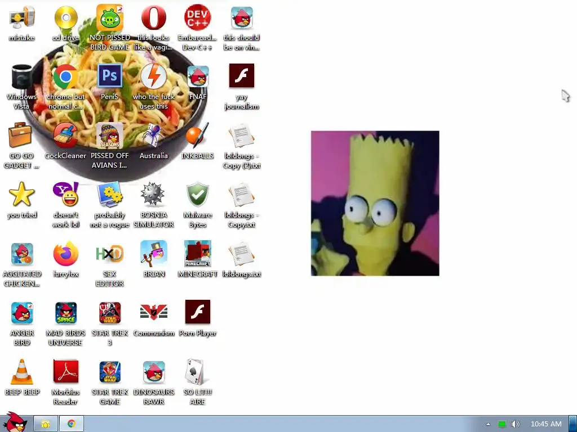This screenshot has width=577, height=432.
Task: Launch NOT PISSED BIRD GAME pig icon
Action: (110, 18)
